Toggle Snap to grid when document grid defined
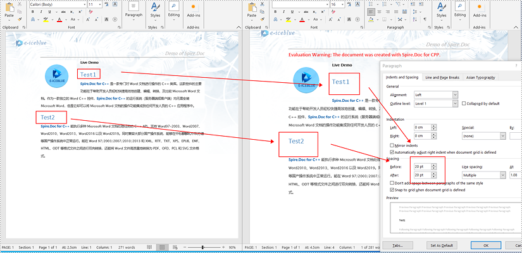Screen dimensions: 522x253 click(x=392, y=190)
